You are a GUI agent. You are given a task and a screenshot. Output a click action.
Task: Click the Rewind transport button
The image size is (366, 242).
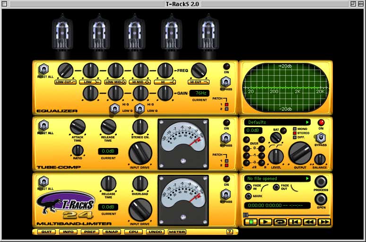310,222
